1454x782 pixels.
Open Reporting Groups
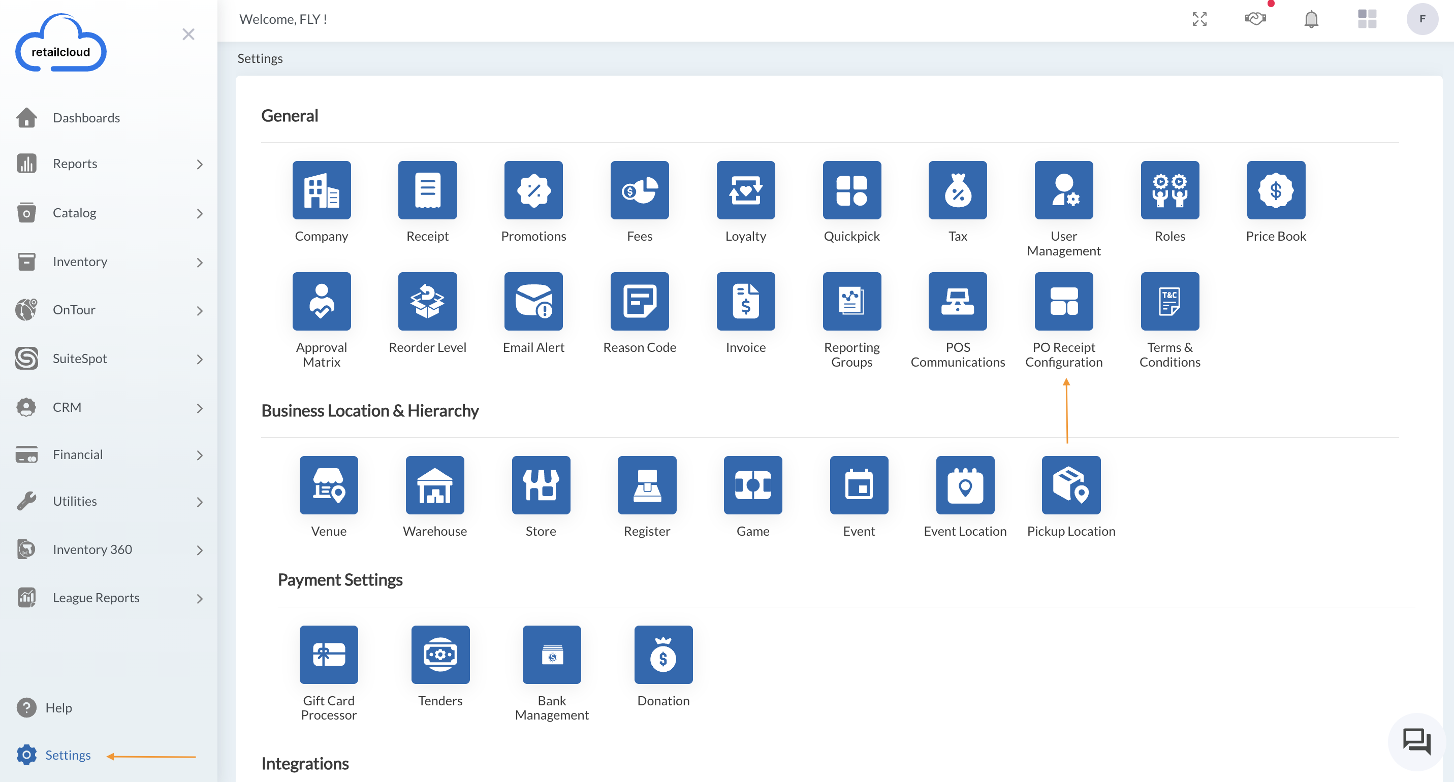tap(852, 301)
